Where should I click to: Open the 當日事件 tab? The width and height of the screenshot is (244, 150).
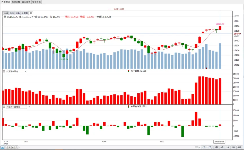(26, 2)
